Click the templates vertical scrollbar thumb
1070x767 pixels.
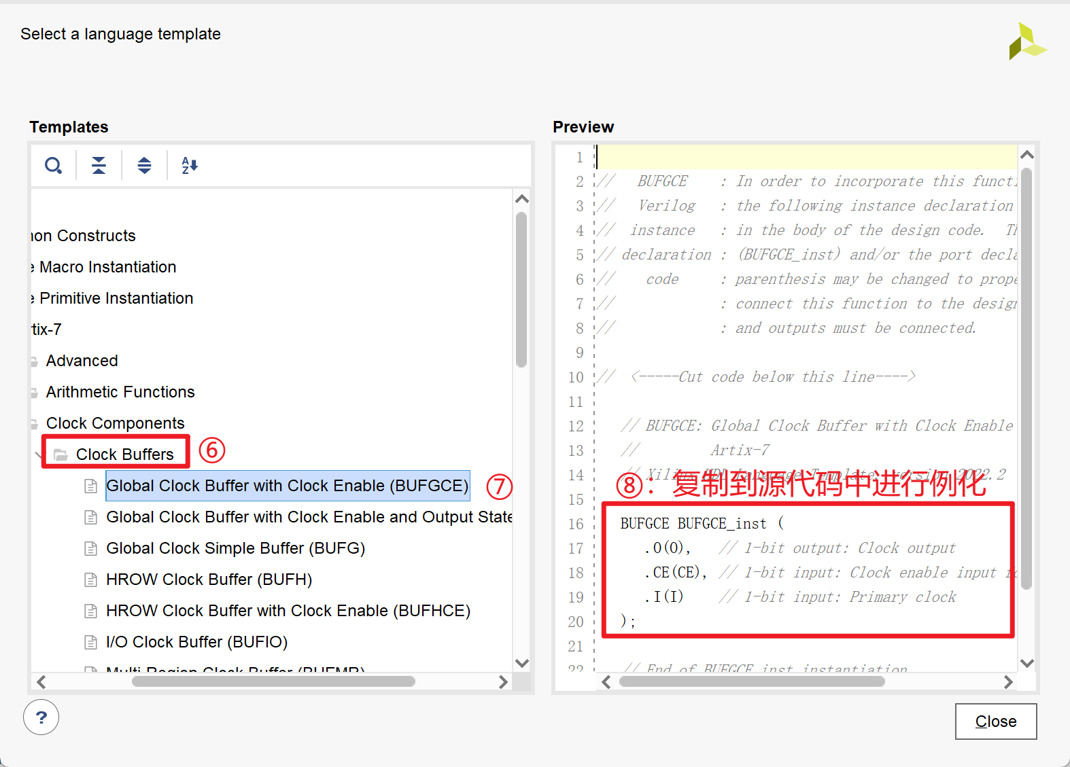click(x=521, y=289)
